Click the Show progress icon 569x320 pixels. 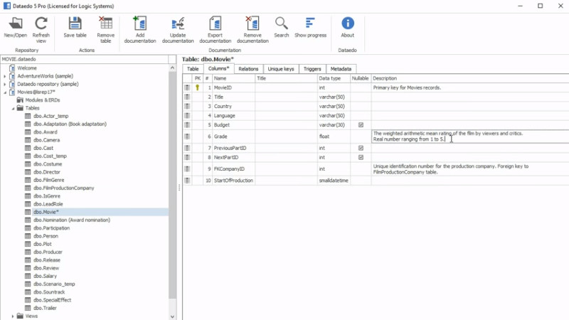pyautogui.click(x=310, y=23)
